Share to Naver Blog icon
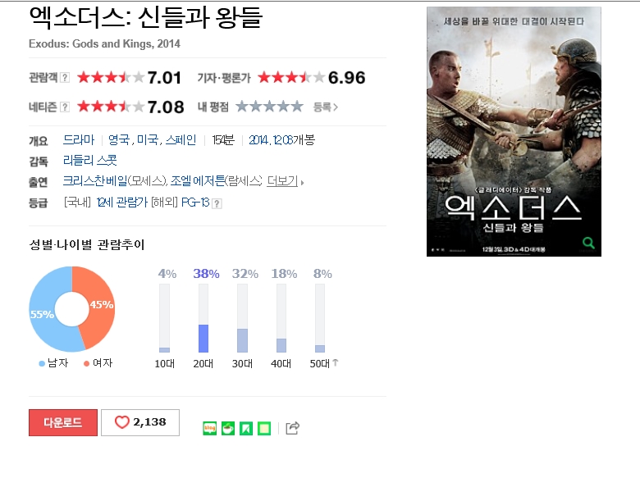Viewport: 640px width, 478px height. click(209, 428)
